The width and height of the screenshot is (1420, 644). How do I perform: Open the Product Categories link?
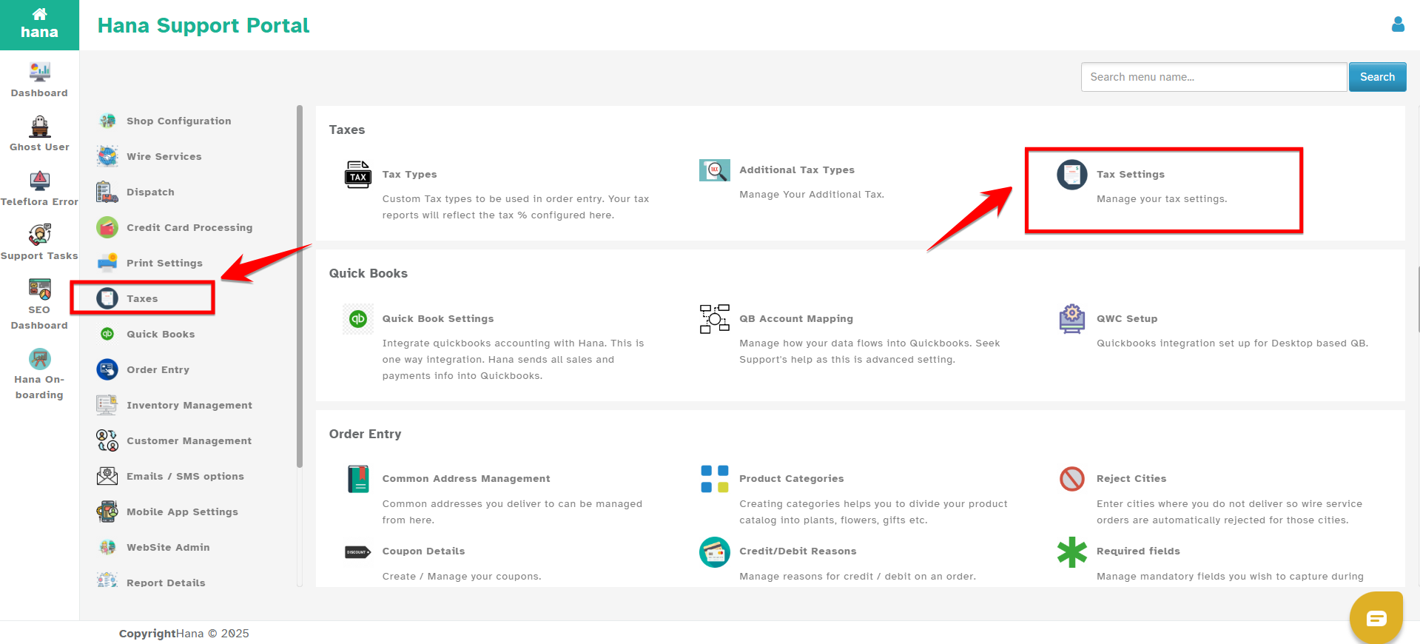(x=792, y=478)
